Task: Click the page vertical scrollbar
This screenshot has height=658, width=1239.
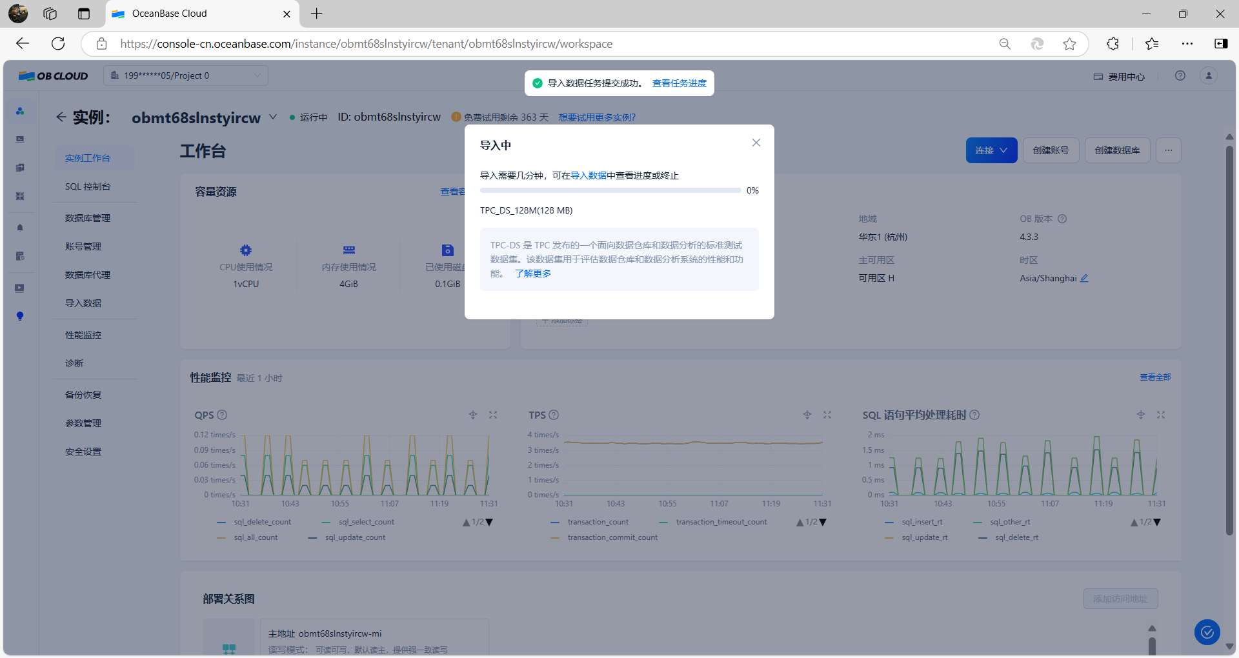Action: click(x=1229, y=341)
